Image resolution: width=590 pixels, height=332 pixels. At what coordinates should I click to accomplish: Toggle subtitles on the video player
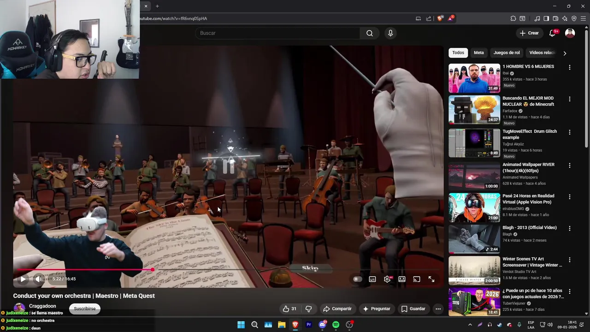372,279
